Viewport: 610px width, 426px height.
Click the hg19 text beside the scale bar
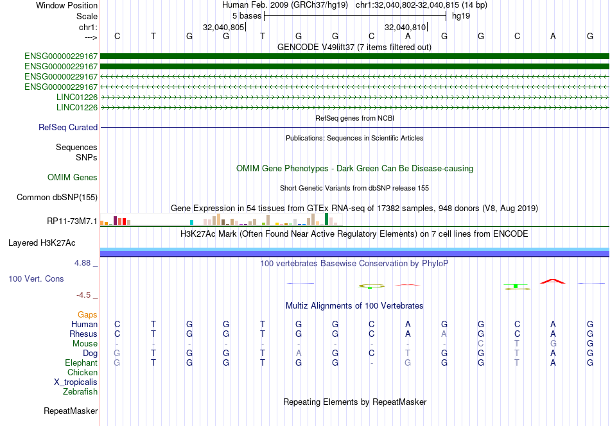click(461, 16)
